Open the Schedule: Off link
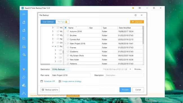 point(49,81)
